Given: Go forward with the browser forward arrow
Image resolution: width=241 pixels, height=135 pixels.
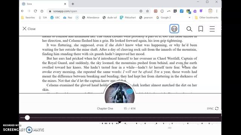Looking at the screenshot, I should coord(29,11).
